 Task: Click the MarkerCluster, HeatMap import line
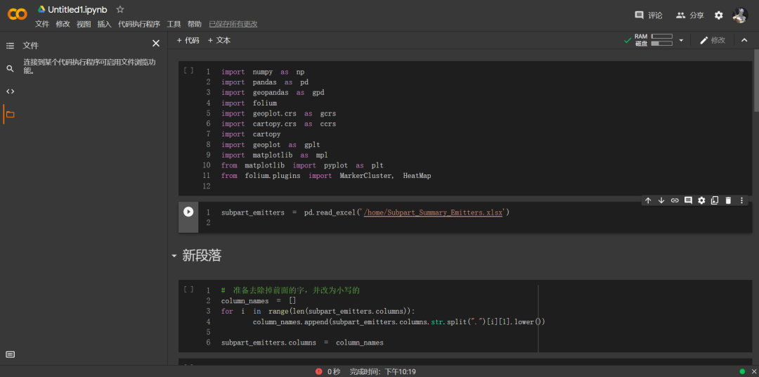click(326, 176)
